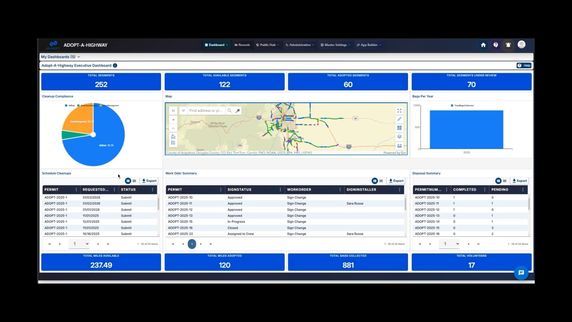
Task: Open the page number selector in Schedule Cleanups
Action: click(79, 244)
